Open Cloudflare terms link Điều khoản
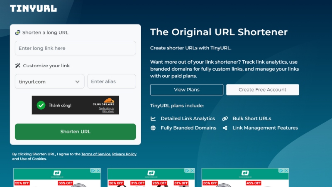This screenshot has width=332, height=187. click(x=108, y=111)
